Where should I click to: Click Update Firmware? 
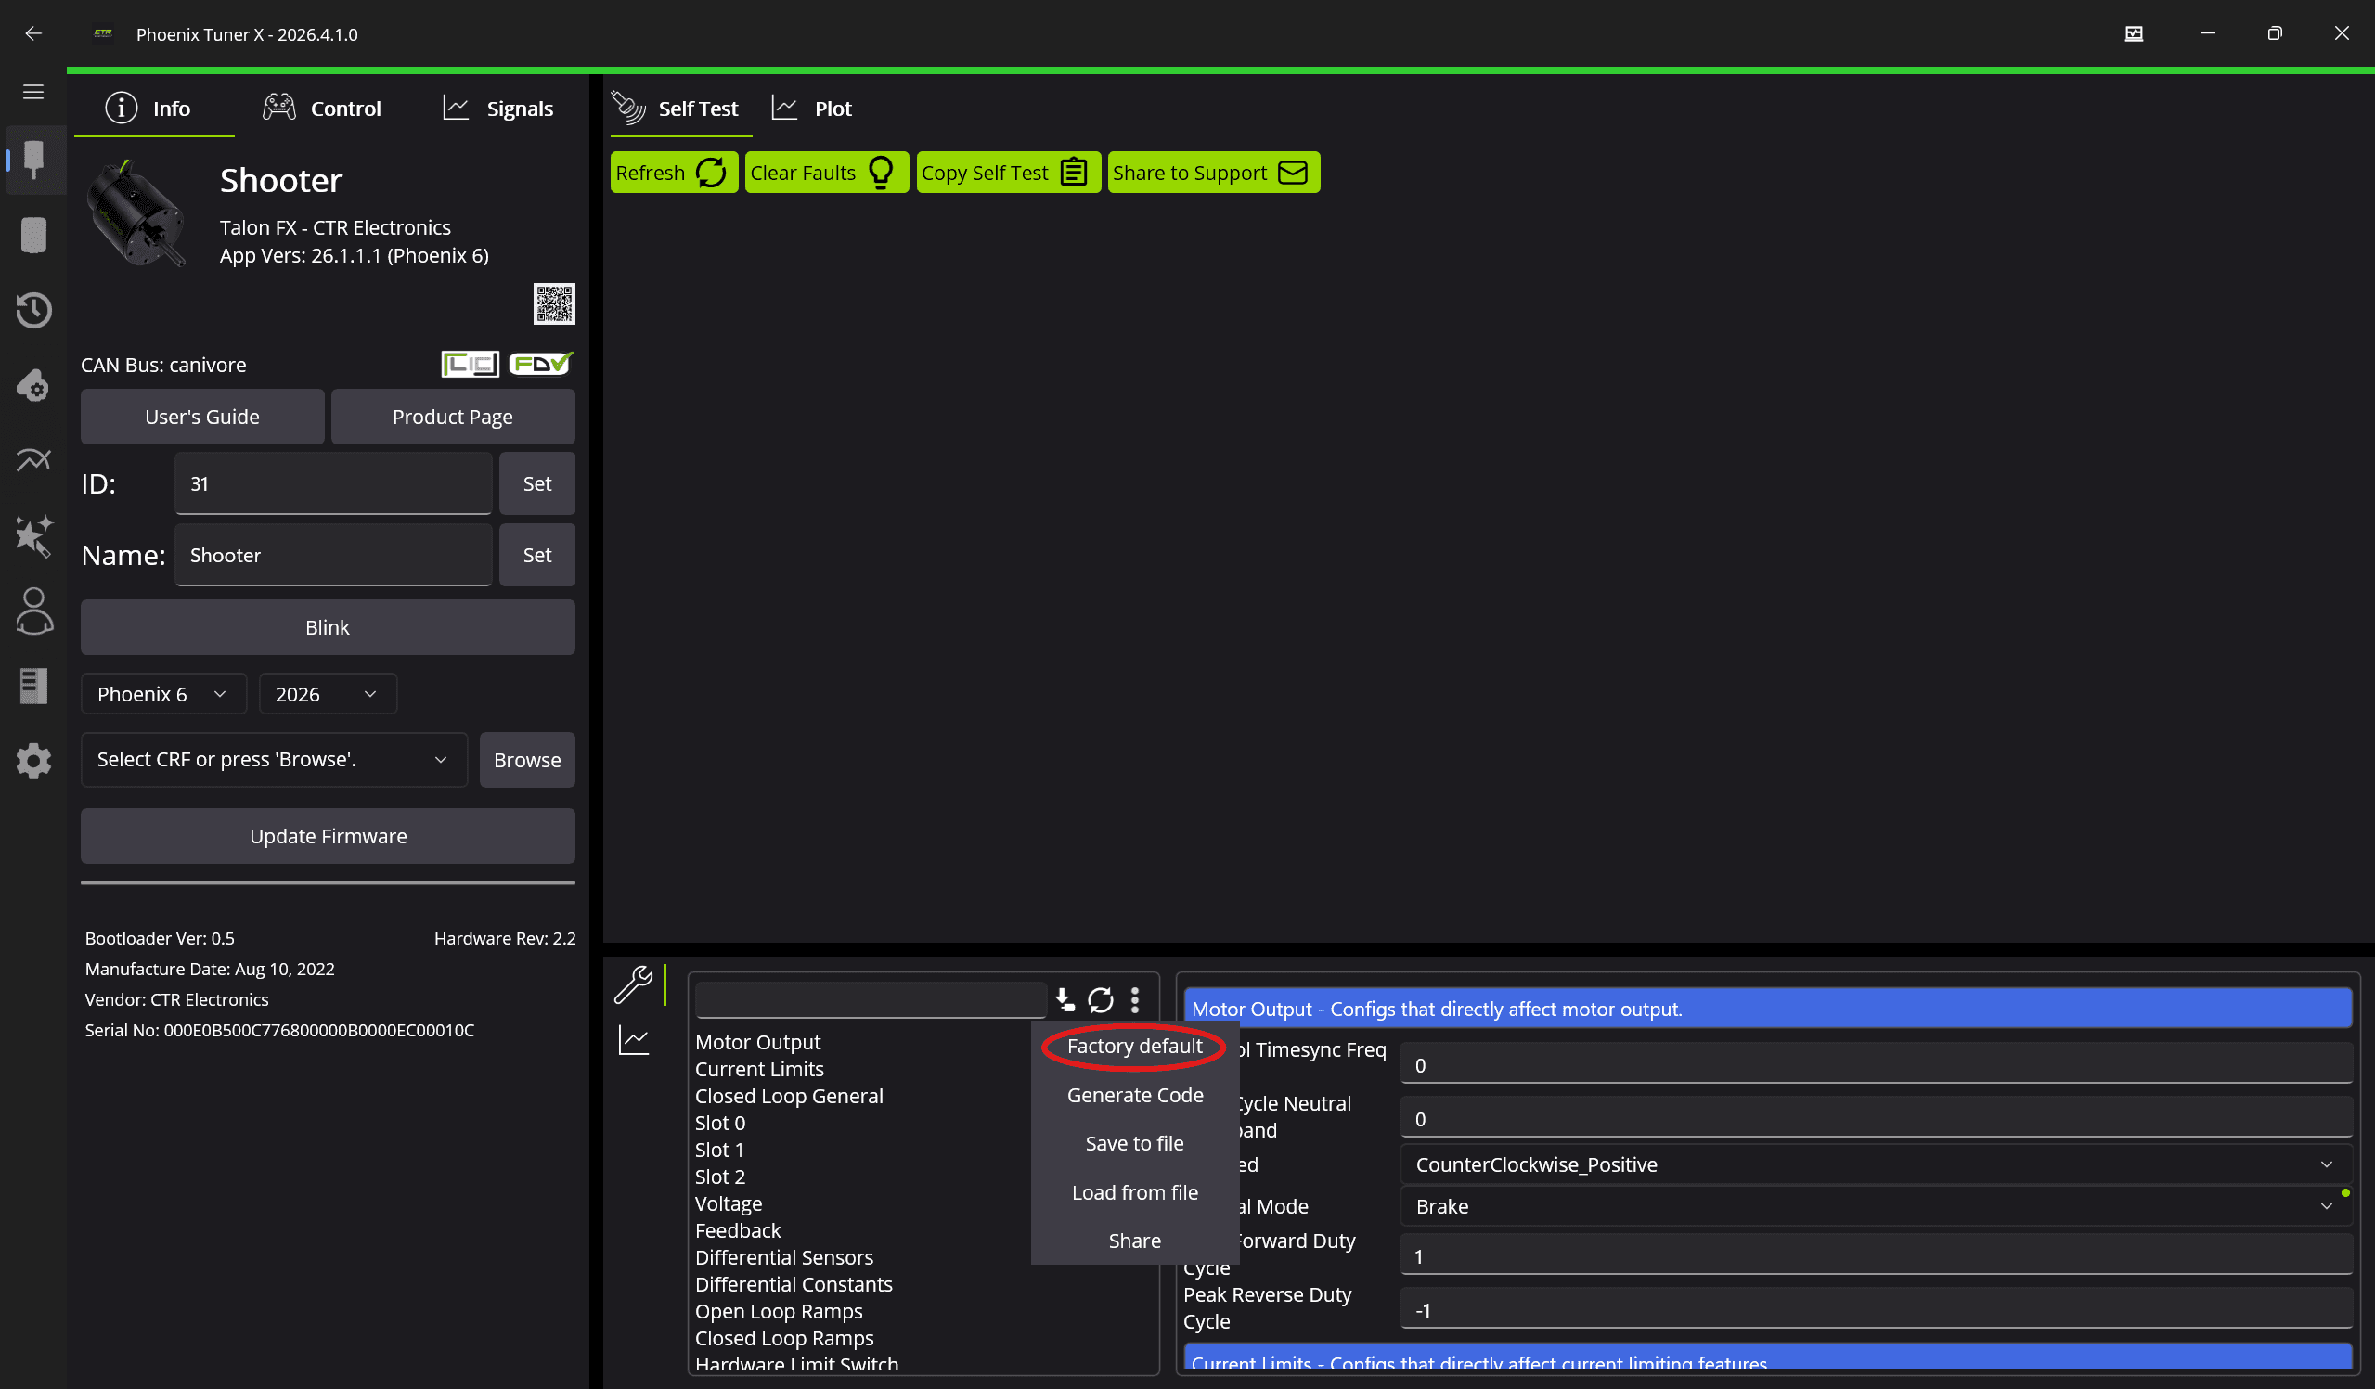coord(327,836)
